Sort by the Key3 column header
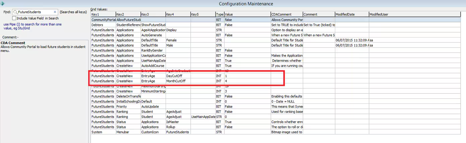466x143 pixels. (153, 14)
